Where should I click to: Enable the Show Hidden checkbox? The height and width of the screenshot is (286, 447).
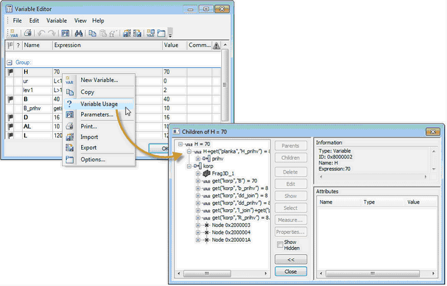[280, 245]
